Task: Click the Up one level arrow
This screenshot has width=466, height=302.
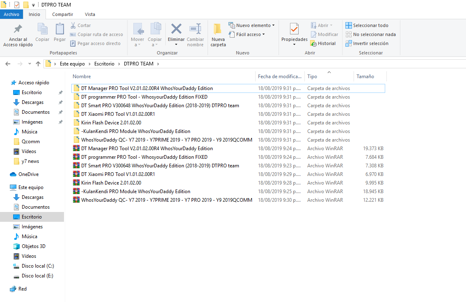Action: pyautogui.click(x=38, y=64)
